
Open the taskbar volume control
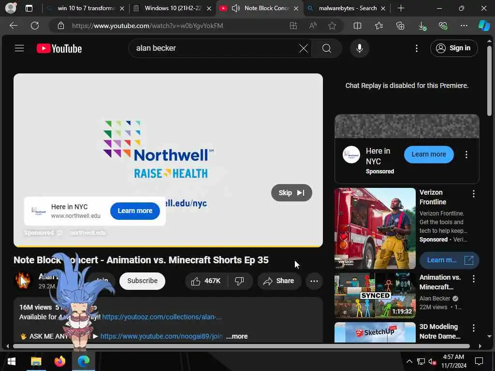432,361
